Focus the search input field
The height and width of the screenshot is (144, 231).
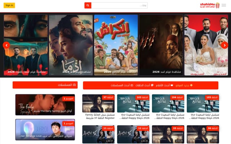point(119,5)
